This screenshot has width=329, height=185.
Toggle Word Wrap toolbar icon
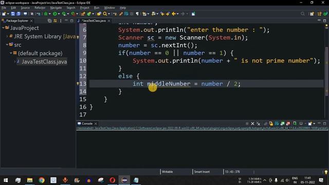click(126, 14)
